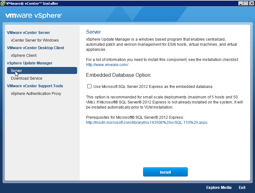Screen dimensions: 255x193
Task: Select vCenter Server for Windows
Action: coord(35,40)
